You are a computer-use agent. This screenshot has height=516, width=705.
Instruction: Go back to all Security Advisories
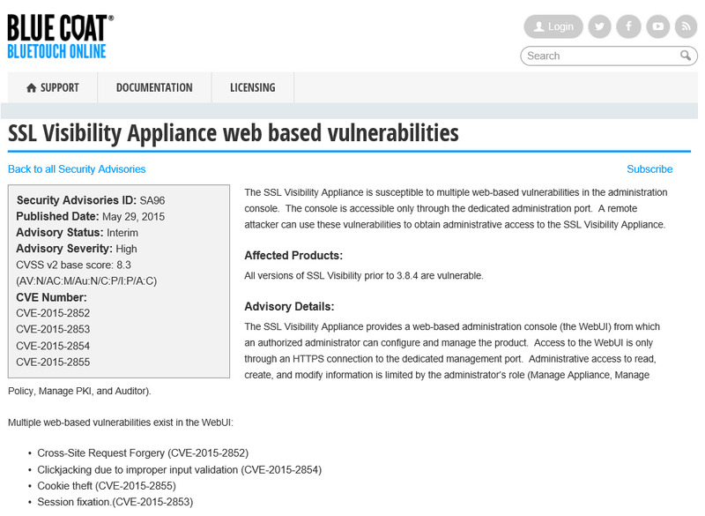coord(77,169)
